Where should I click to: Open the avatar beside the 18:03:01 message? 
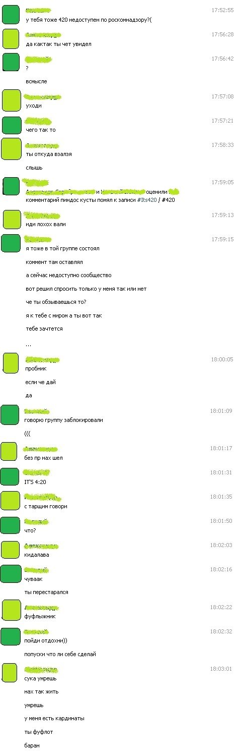(x=10, y=673)
